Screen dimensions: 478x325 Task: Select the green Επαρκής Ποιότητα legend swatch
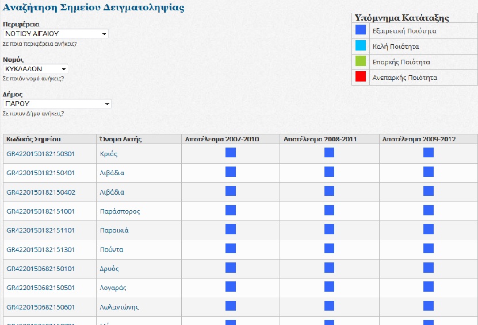click(x=361, y=61)
